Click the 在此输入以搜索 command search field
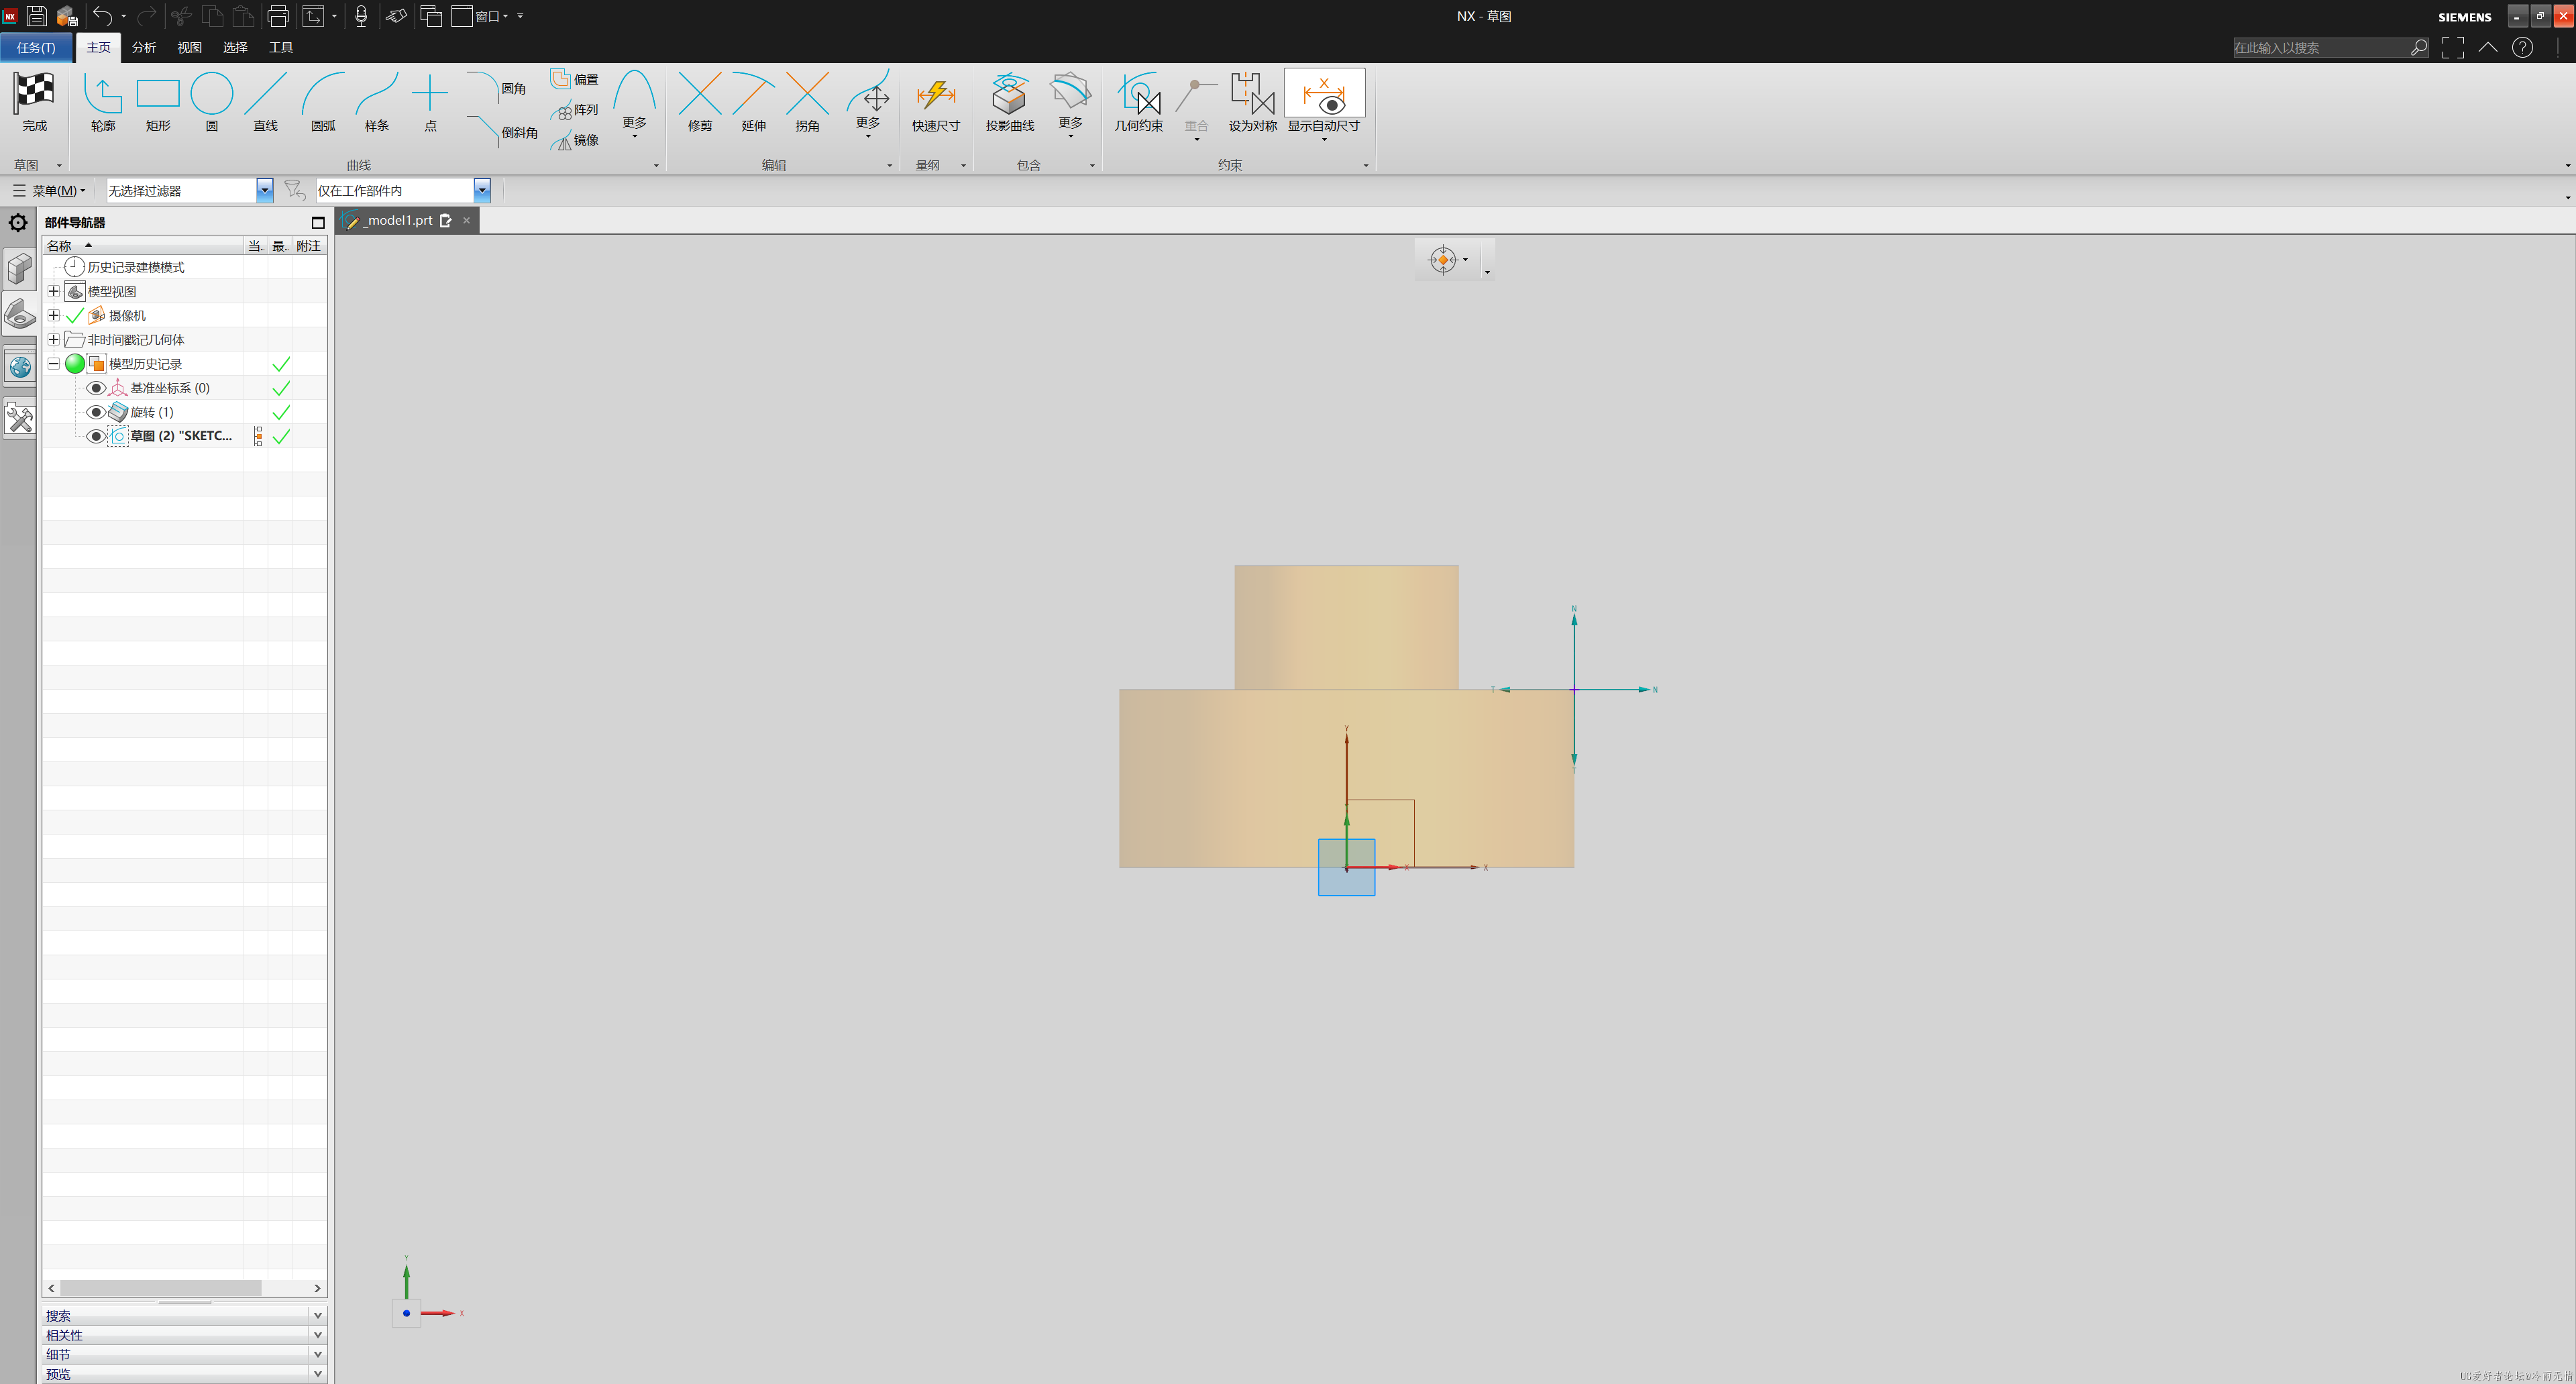This screenshot has height=1384, width=2576. tap(2320, 47)
